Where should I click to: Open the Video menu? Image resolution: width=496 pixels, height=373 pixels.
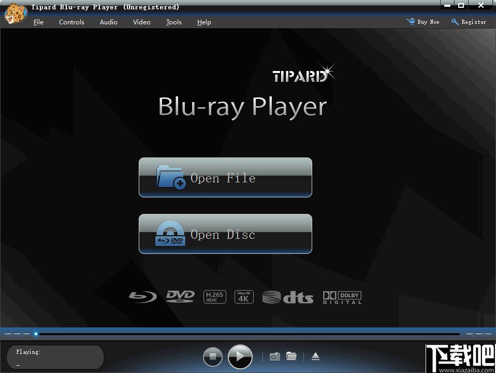click(142, 22)
